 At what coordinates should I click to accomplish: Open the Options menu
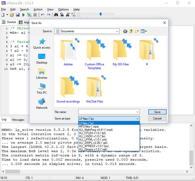(63, 9)
